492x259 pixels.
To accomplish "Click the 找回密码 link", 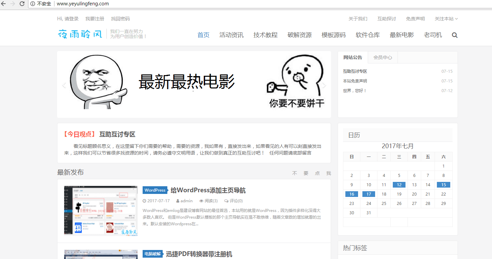I will pyautogui.click(x=120, y=19).
